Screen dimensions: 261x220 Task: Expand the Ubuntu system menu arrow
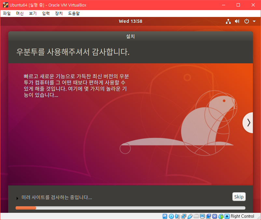254,21
